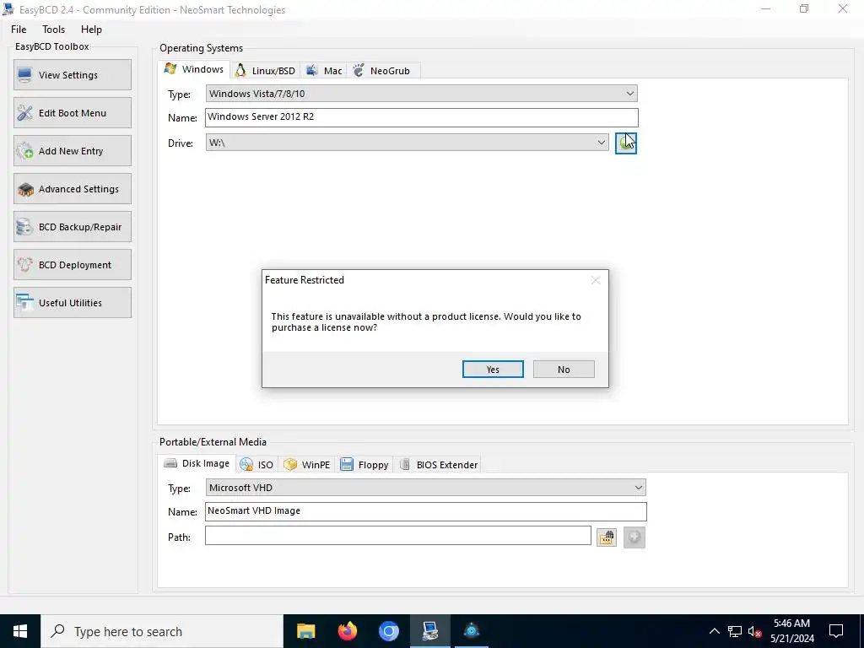
Task: Click the Disk Image drive icon
Action: pos(170,463)
